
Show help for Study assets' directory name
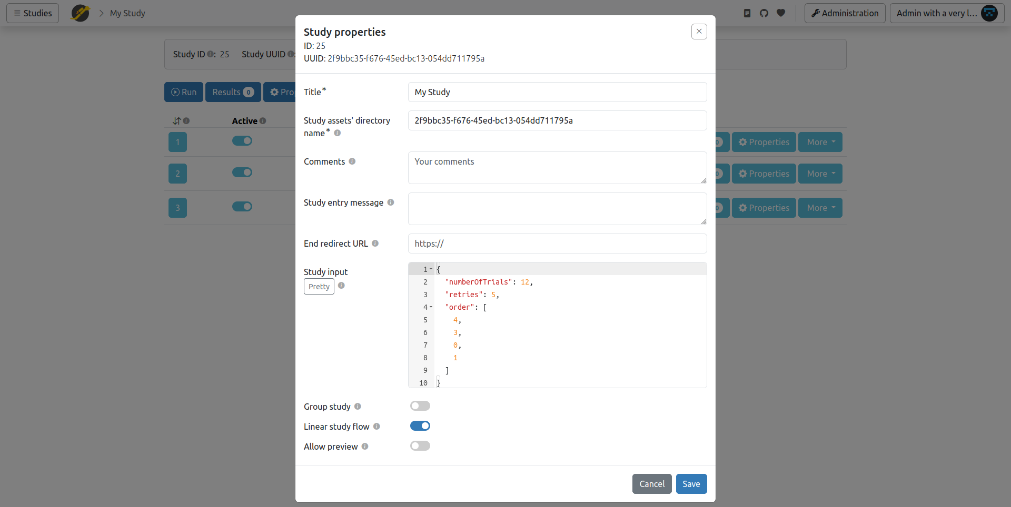point(338,133)
